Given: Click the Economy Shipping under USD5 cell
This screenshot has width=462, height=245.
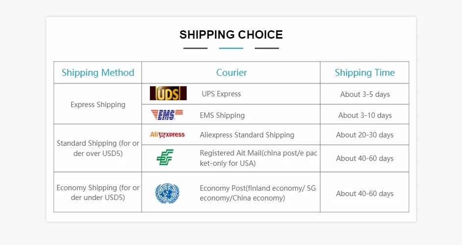Looking at the screenshot, I should [98, 192].
